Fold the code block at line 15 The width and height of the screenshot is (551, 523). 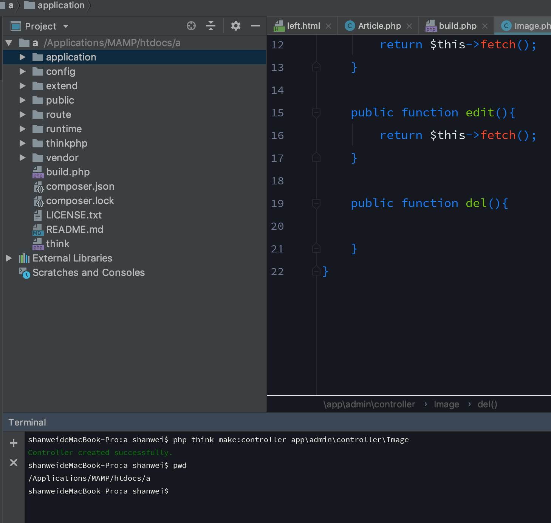tap(316, 113)
